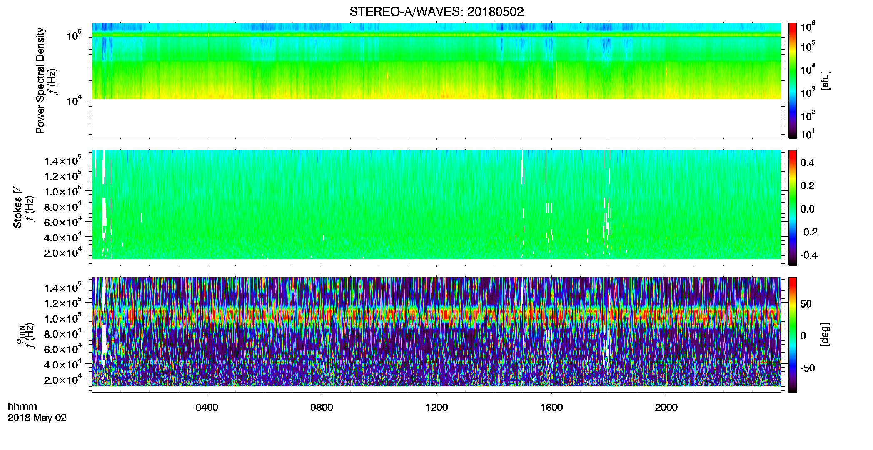The width and height of the screenshot is (873, 450).
Task: Click the phi RTN degrees color bar
Action: pyautogui.click(x=793, y=335)
